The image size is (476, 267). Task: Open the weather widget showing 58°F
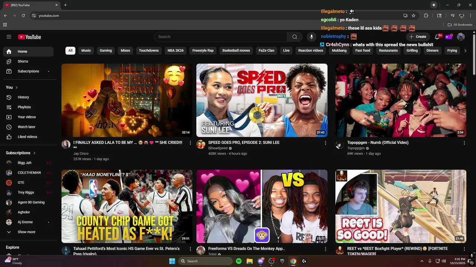click(13, 261)
